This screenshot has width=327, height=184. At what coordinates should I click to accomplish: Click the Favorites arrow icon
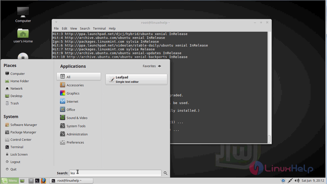click(x=160, y=66)
